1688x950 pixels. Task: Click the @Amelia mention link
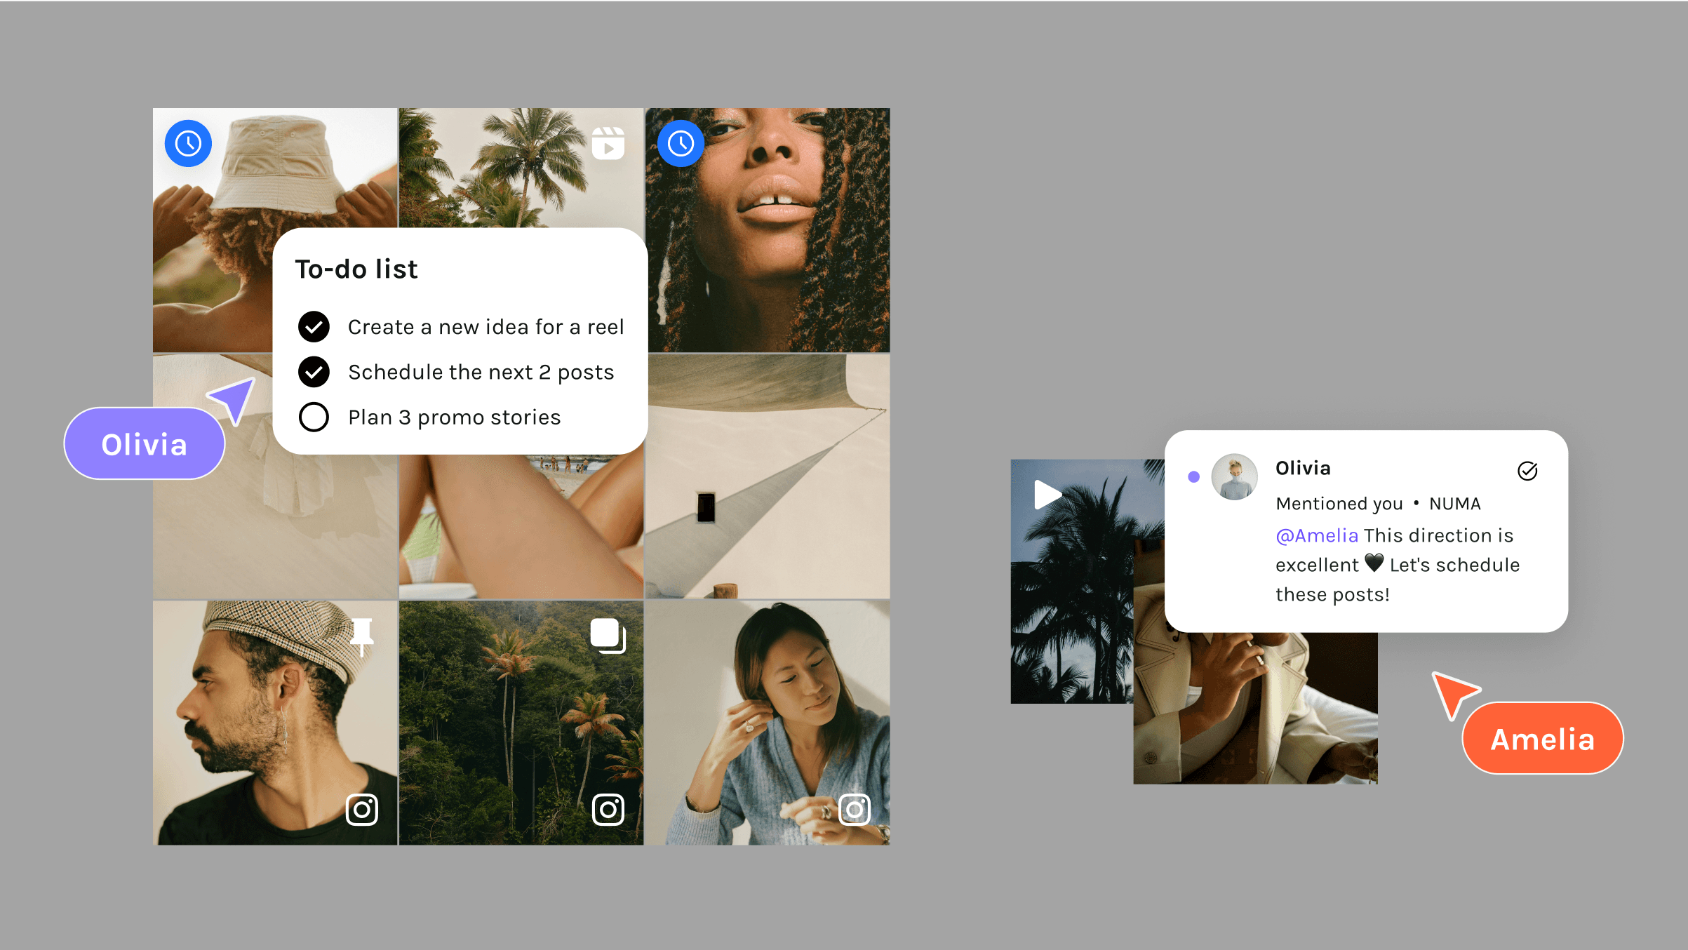1317,536
